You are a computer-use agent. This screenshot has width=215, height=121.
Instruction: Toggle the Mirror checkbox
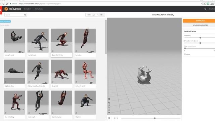[185, 54]
